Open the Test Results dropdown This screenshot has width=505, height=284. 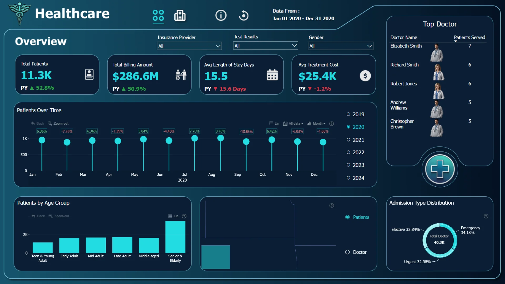coord(265,46)
